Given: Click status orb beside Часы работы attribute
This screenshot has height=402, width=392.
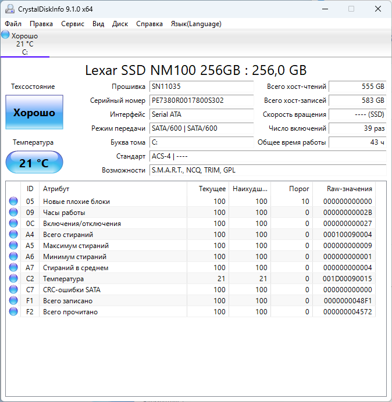Looking at the screenshot, I should click(x=13, y=213).
